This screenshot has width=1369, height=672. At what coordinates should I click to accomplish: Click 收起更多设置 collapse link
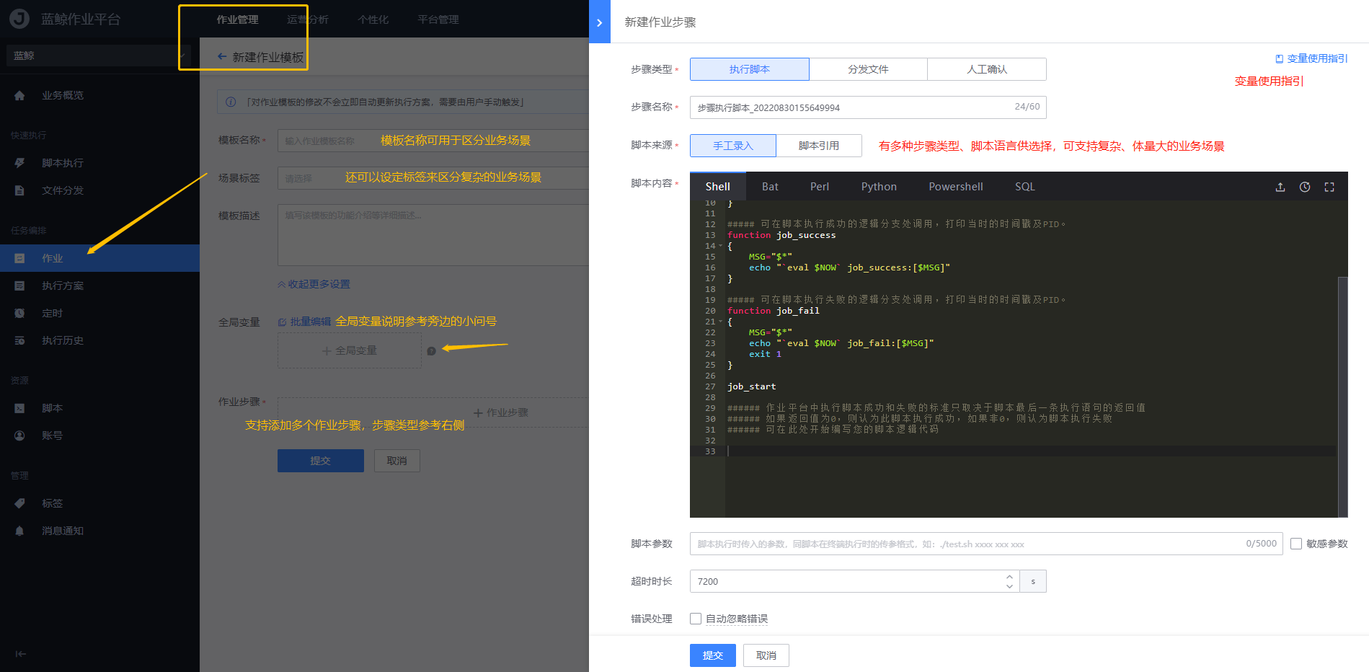314,284
